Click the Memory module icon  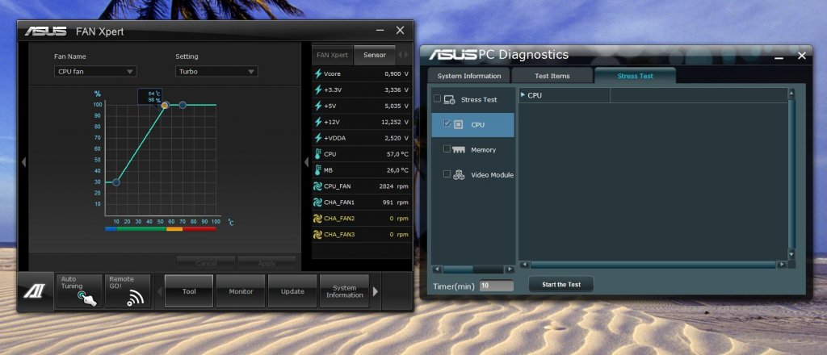click(459, 149)
